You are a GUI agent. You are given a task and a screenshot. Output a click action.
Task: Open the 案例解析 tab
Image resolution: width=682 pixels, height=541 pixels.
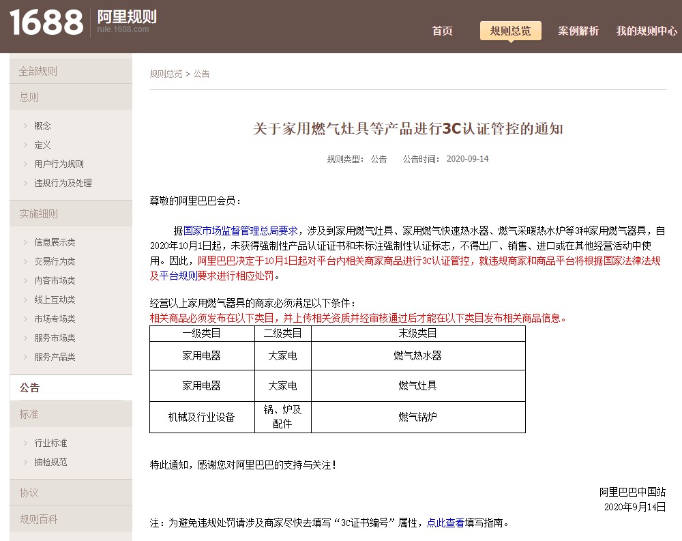click(578, 31)
